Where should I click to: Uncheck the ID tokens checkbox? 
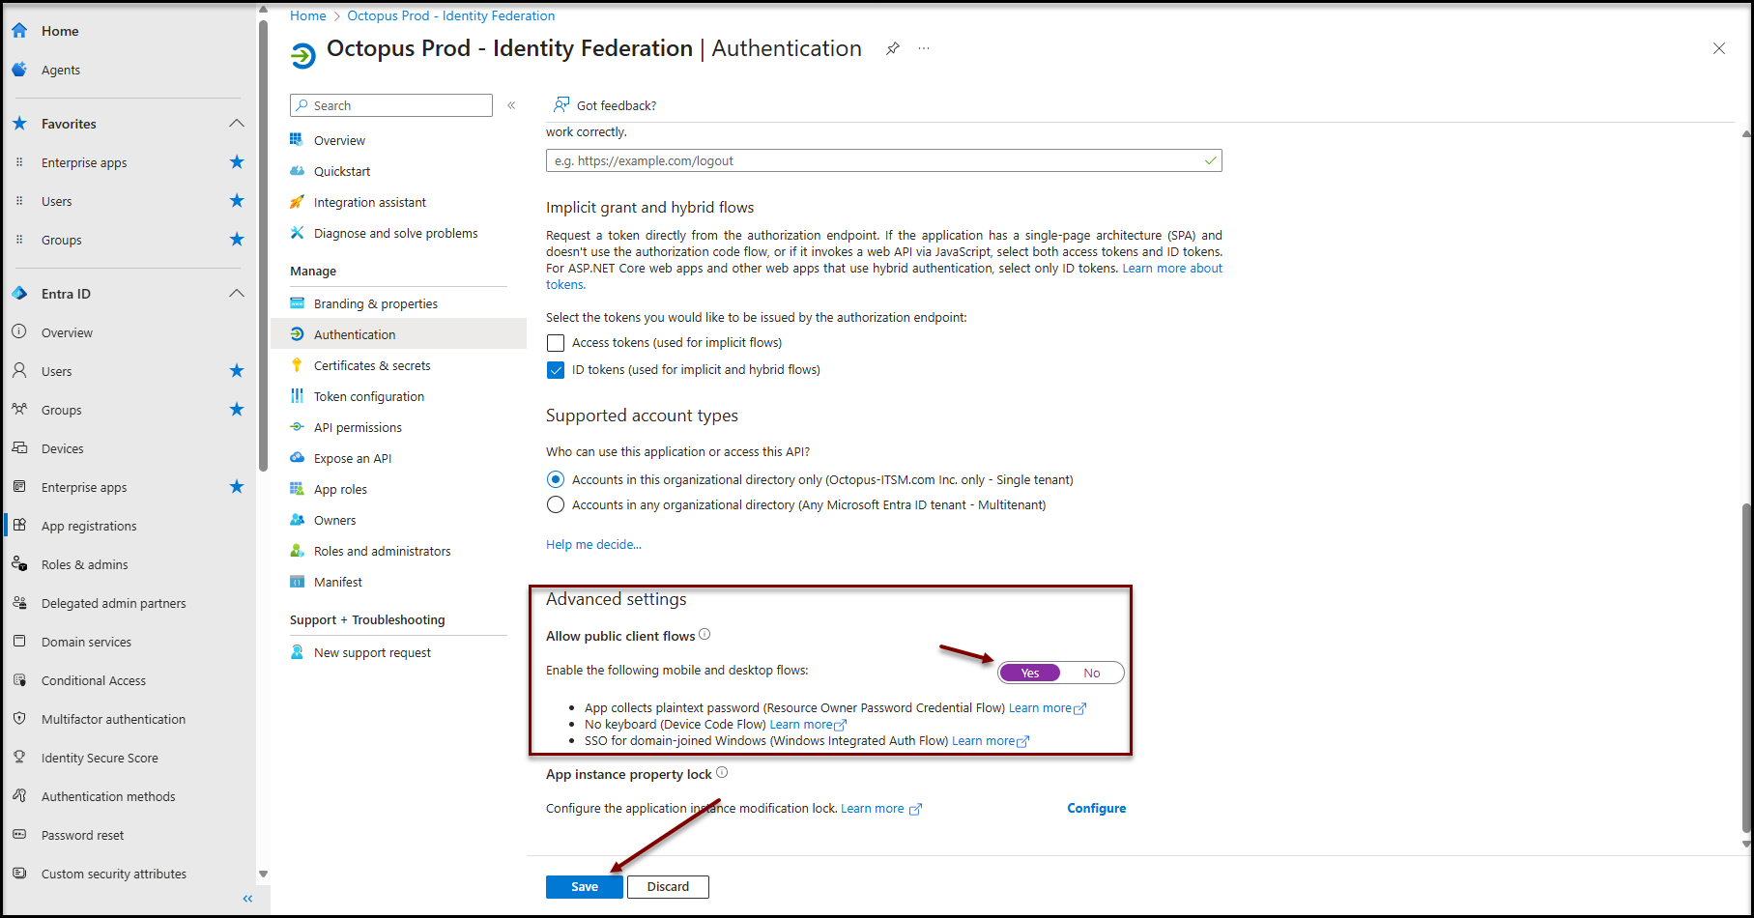tap(556, 370)
